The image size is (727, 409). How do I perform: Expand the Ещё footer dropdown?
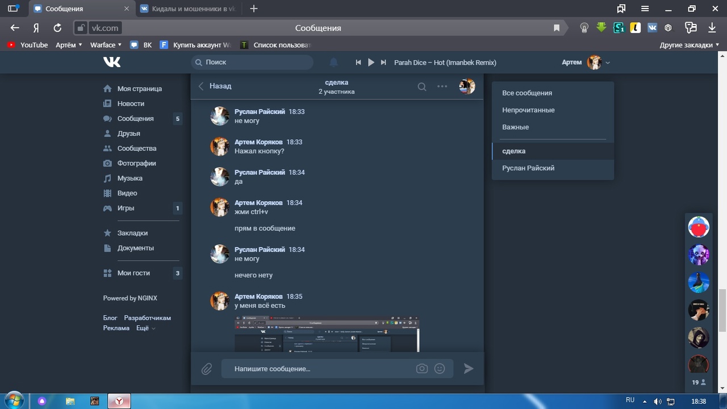pos(145,328)
